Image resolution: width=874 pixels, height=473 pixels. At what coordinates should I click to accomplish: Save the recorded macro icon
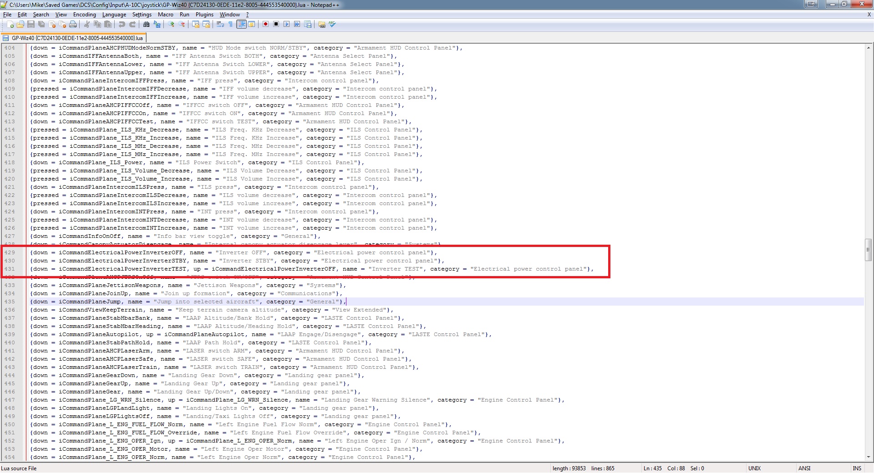tap(308, 24)
